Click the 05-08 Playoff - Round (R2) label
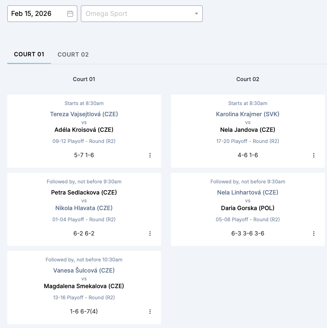Image resolution: width=327 pixels, height=328 pixels. pos(248,220)
